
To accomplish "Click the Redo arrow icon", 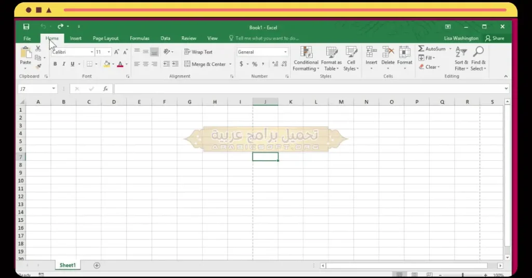I will [x=60, y=26].
